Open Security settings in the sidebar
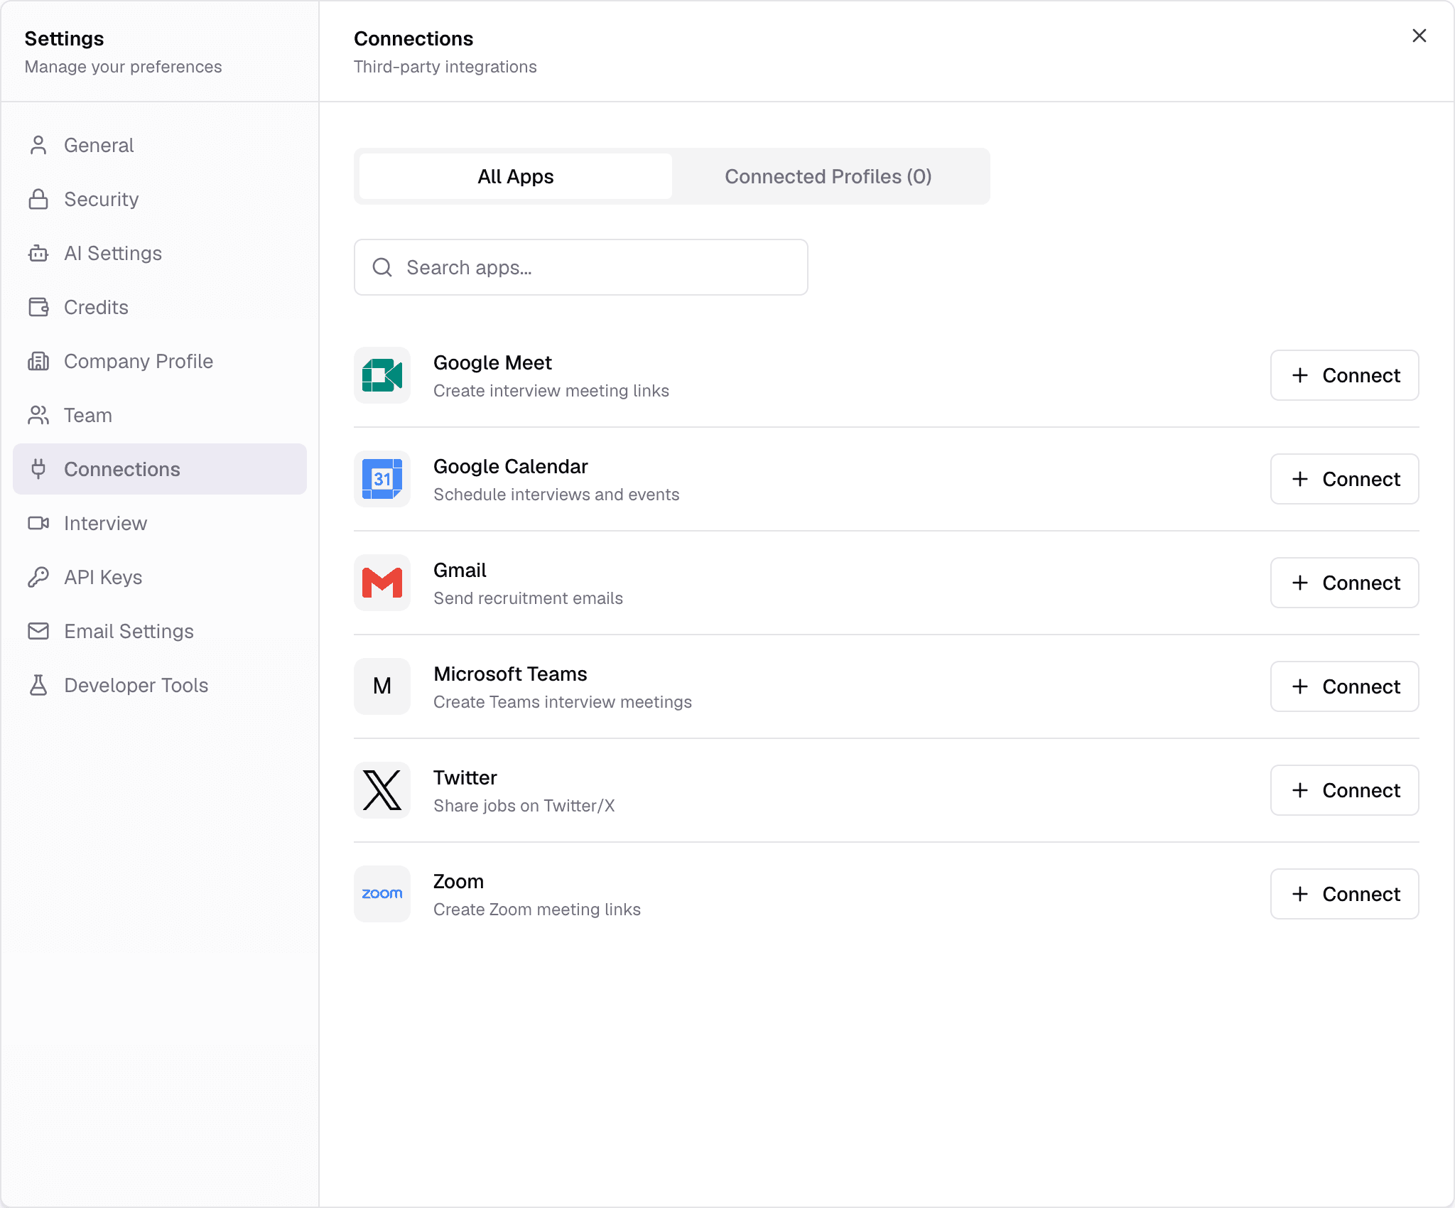Screen dimensions: 1455x1208 [160, 199]
